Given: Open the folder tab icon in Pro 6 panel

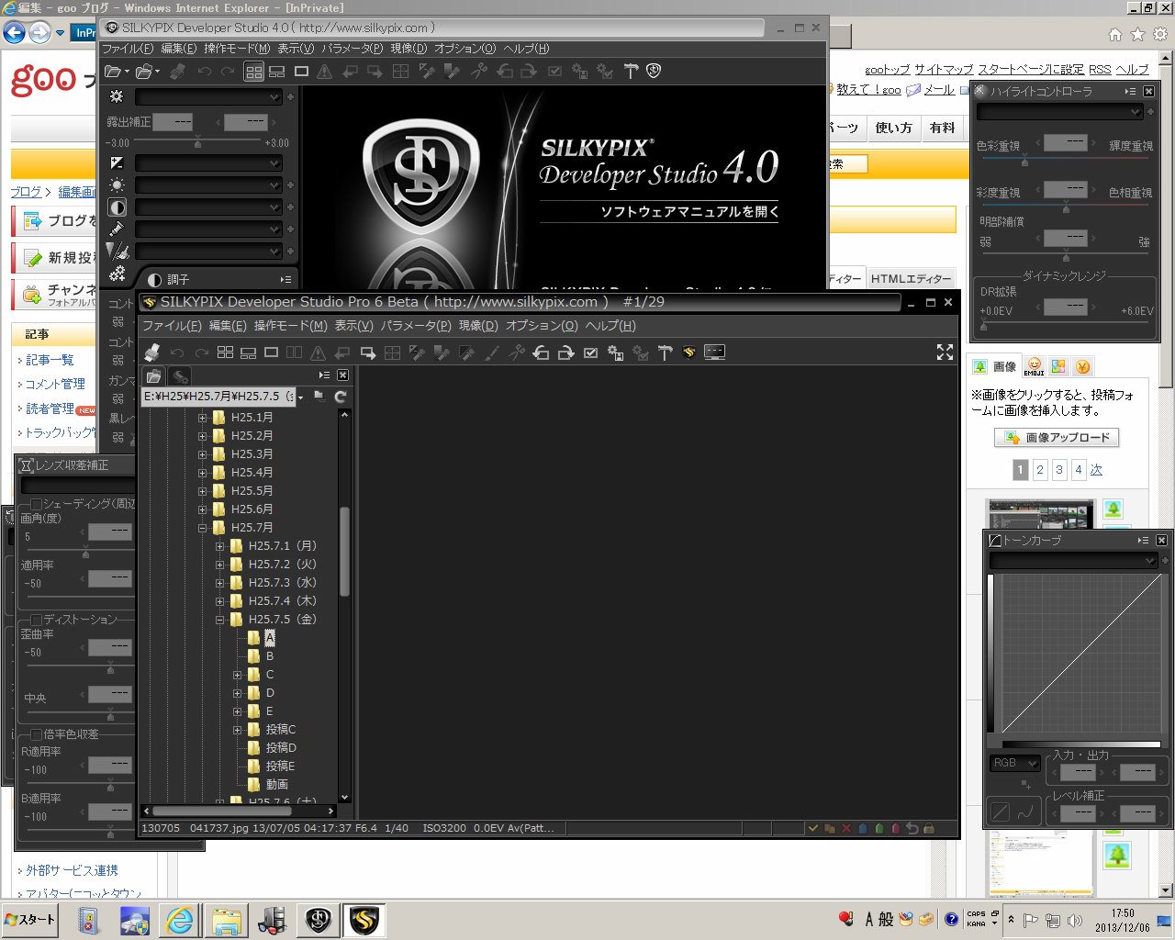Looking at the screenshot, I should point(154,375).
